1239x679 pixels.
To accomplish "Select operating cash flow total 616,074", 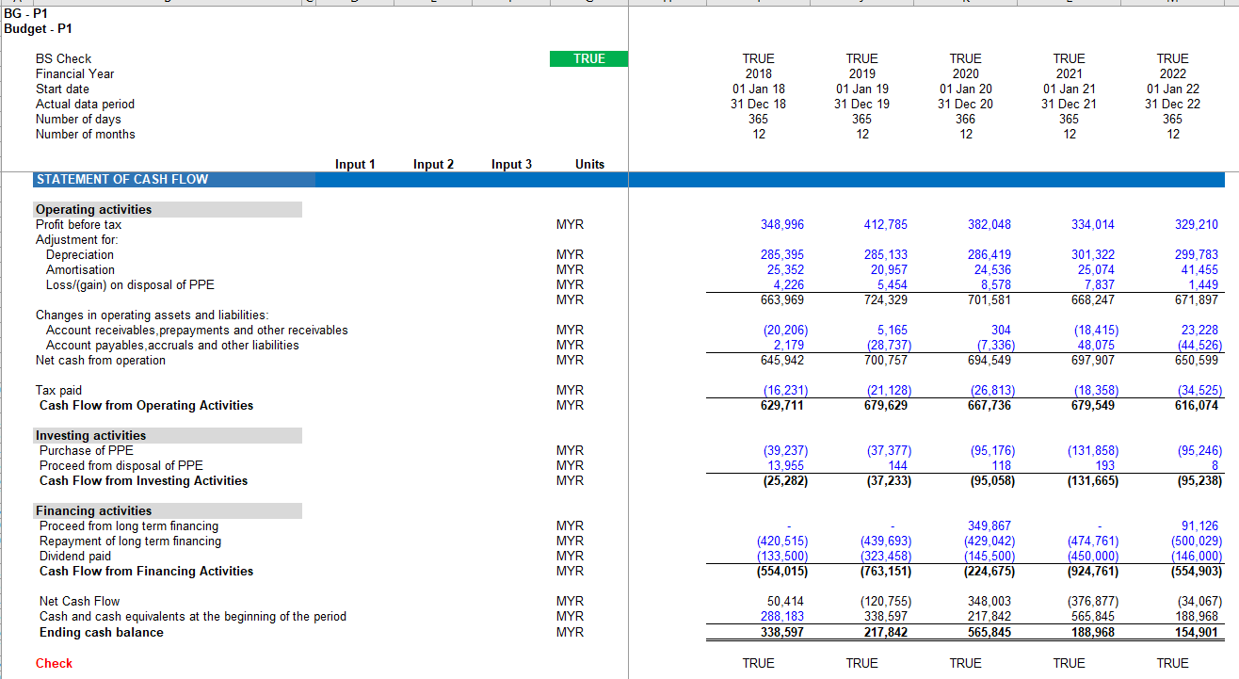I will tap(1197, 405).
